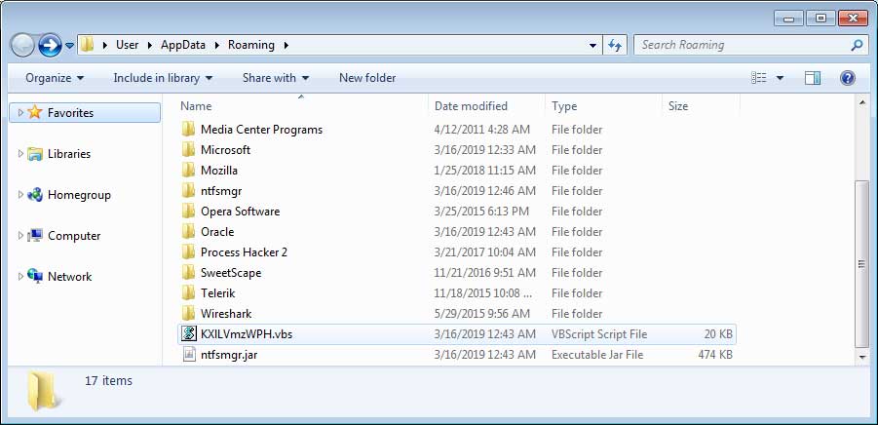
Task: Click the VBScript Script File type cell
Action: pyautogui.click(x=599, y=334)
